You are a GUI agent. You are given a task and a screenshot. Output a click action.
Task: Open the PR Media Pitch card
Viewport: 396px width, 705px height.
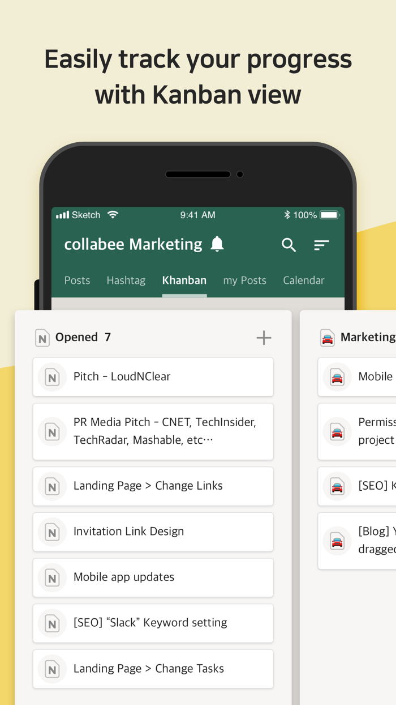click(153, 432)
